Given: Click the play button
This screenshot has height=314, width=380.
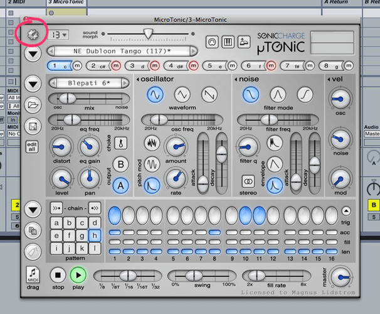Looking at the screenshot, I should (78, 275).
